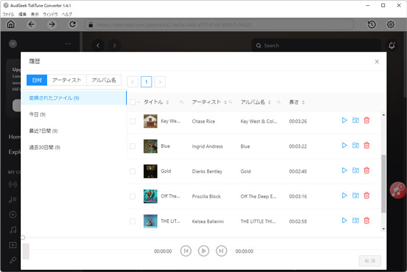This screenshot has width=407, height=272.
Task: Open the history clock icon
Action: click(x=372, y=24)
